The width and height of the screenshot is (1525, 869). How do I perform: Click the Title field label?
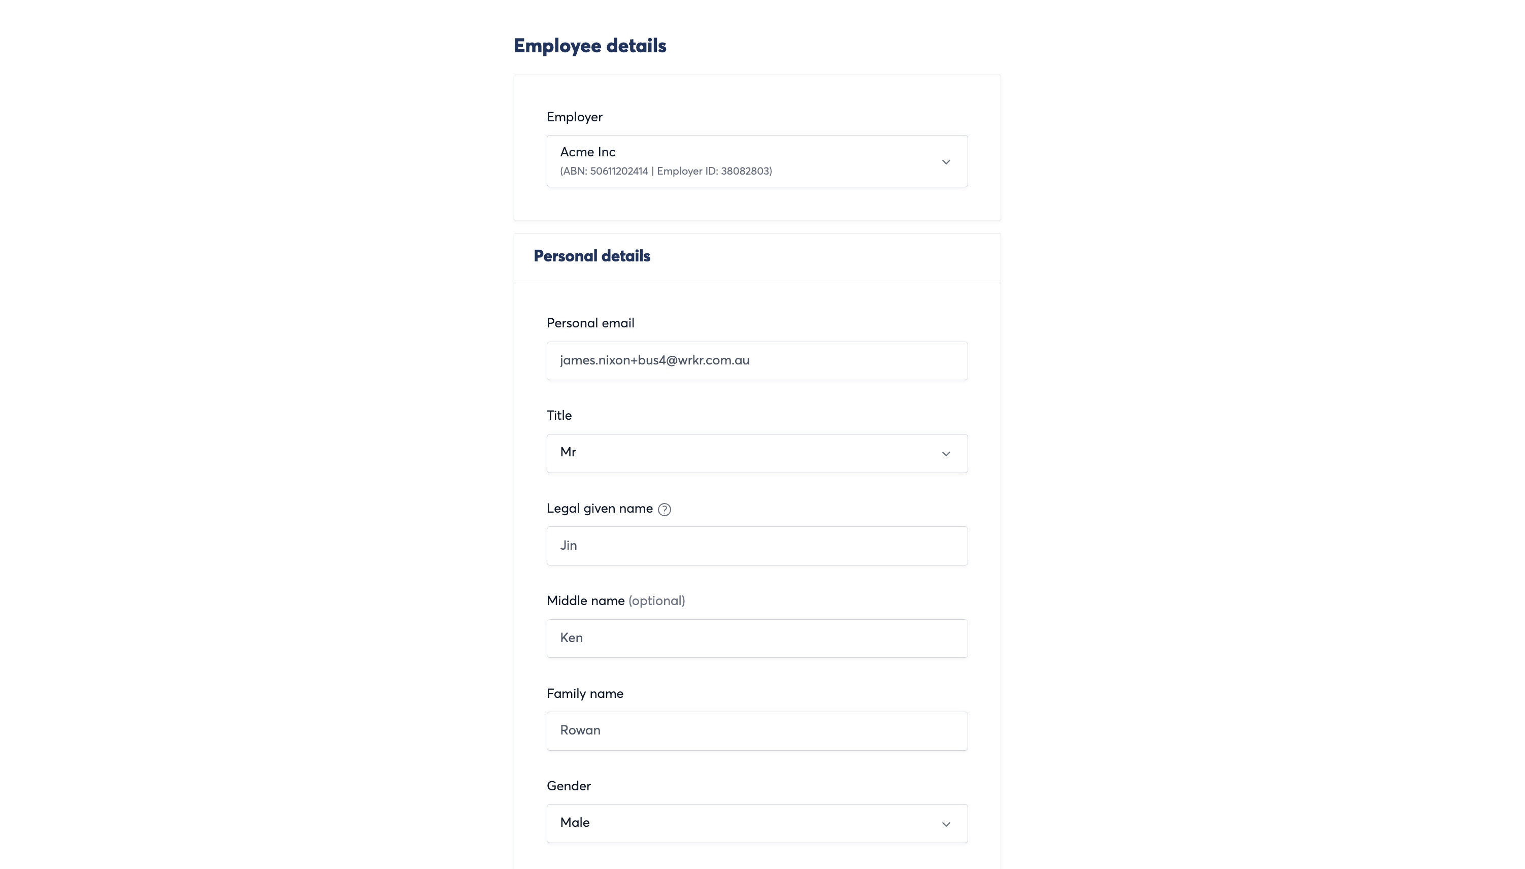(x=559, y=415)
